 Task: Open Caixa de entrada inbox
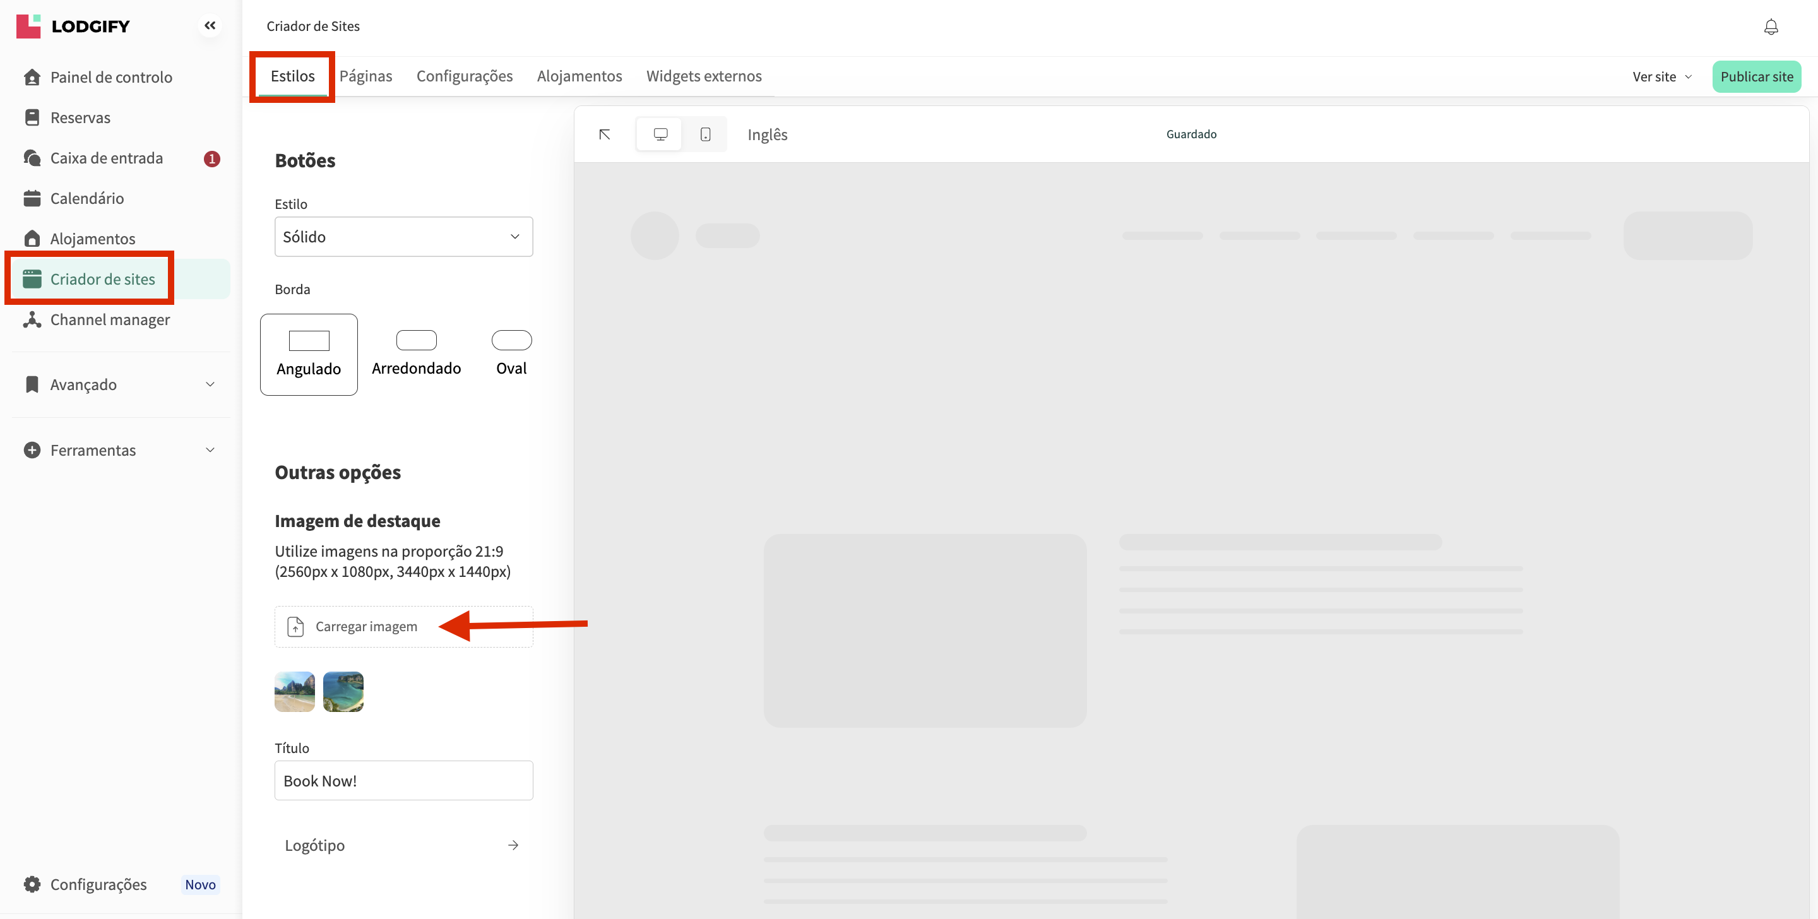click(107, 158)
